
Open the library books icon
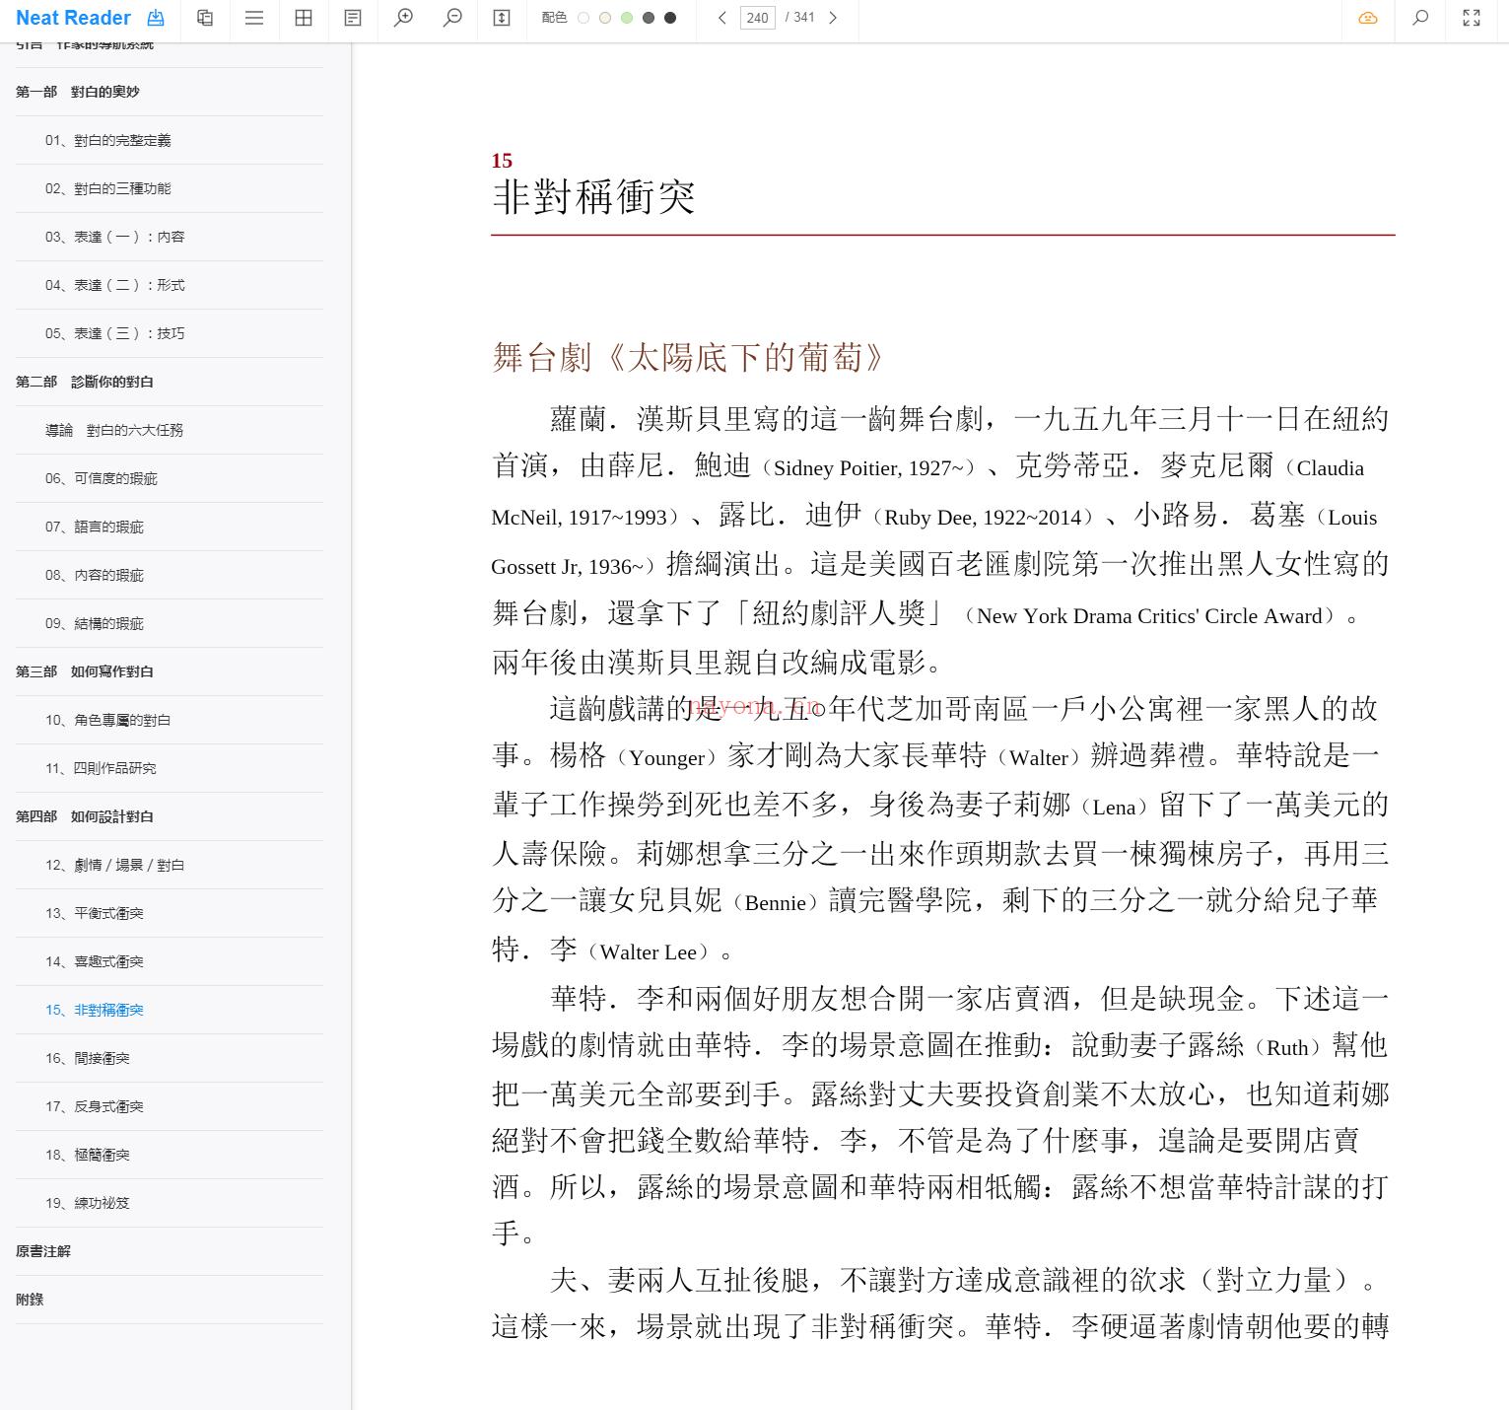tap(205, 18)
